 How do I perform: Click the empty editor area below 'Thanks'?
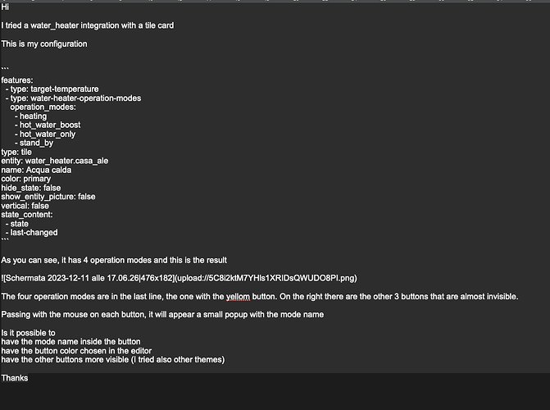[x=275, y=397]
